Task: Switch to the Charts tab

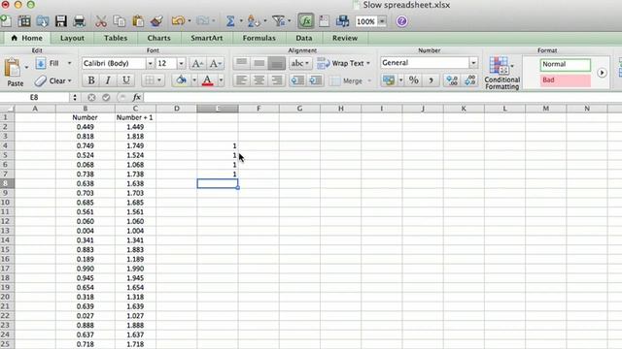Action: (x=158, y=38)
